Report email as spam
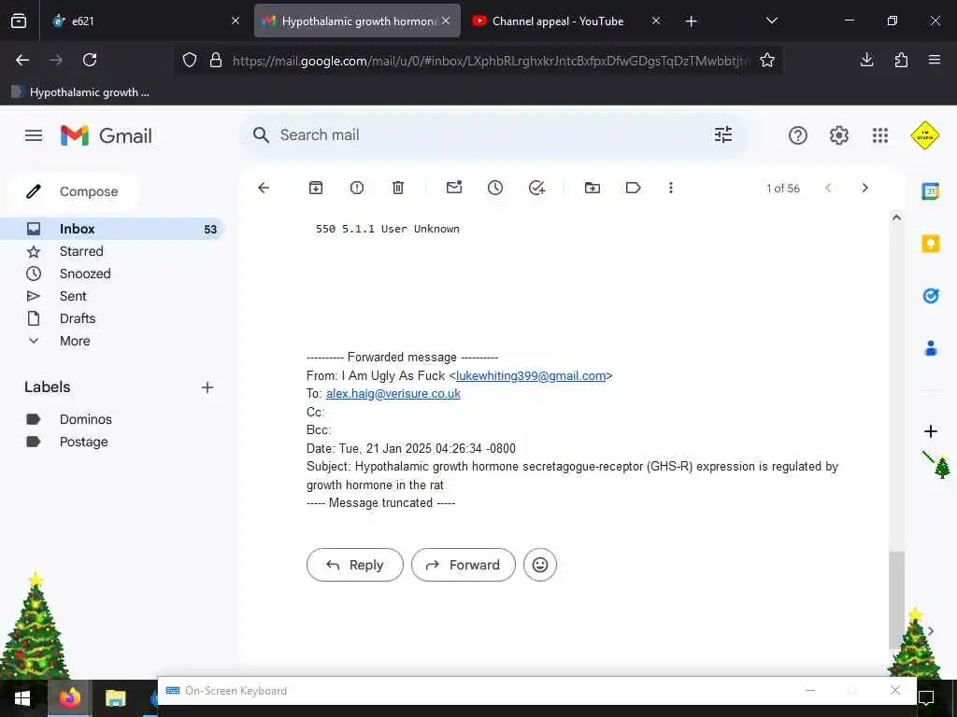 coord(357,188)
